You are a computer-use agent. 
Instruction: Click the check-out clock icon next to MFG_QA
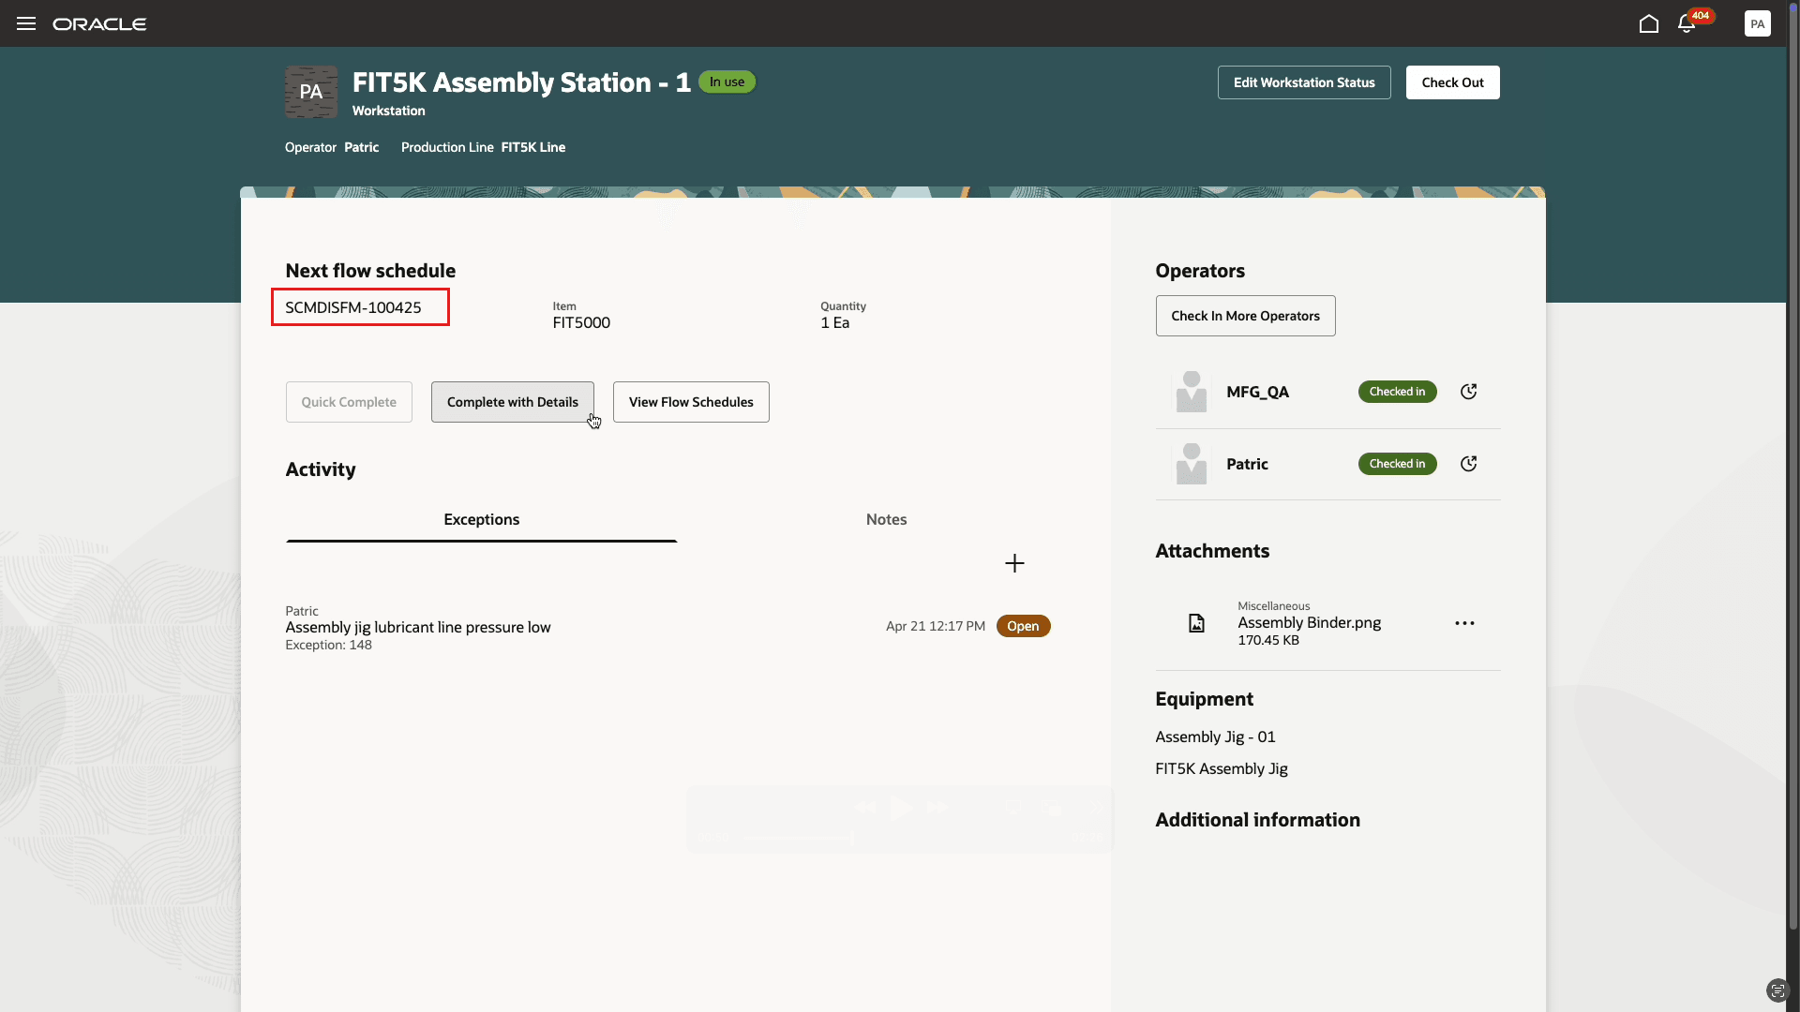tap(1468, 391)
